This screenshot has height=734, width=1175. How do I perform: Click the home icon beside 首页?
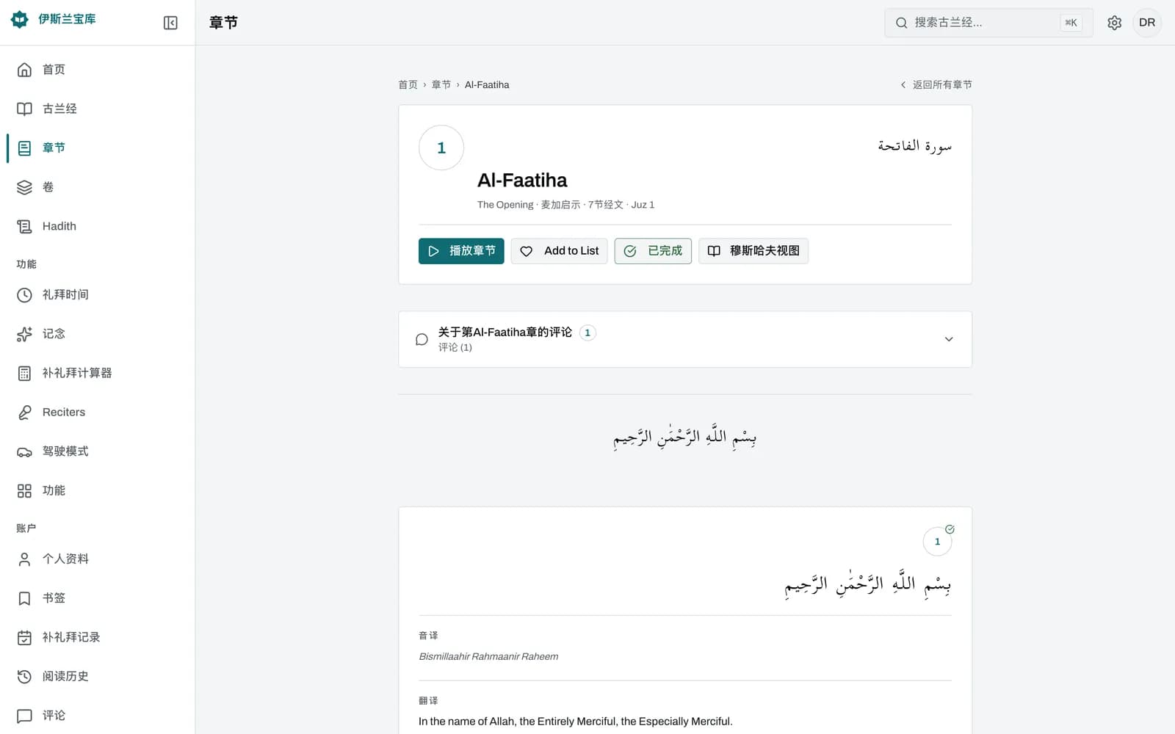click(24, 70)
